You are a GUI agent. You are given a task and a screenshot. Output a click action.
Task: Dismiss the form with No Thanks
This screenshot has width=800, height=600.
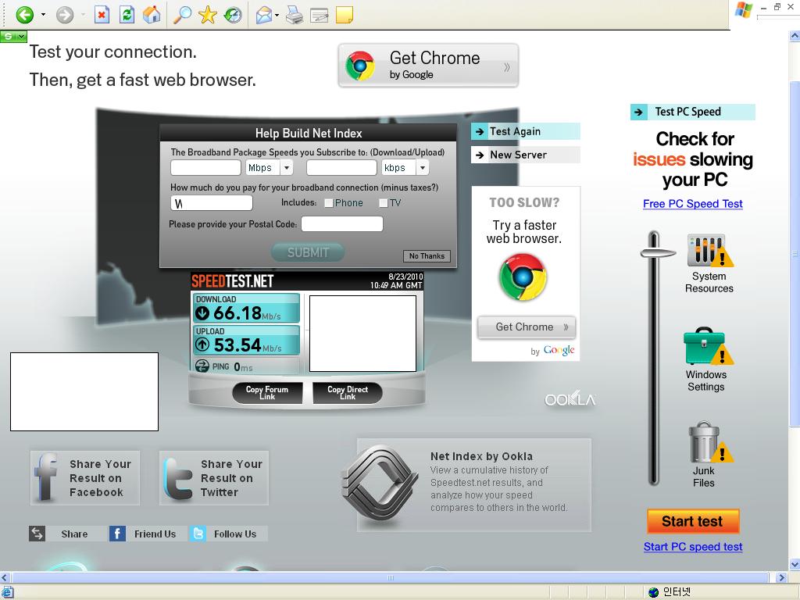427,256
